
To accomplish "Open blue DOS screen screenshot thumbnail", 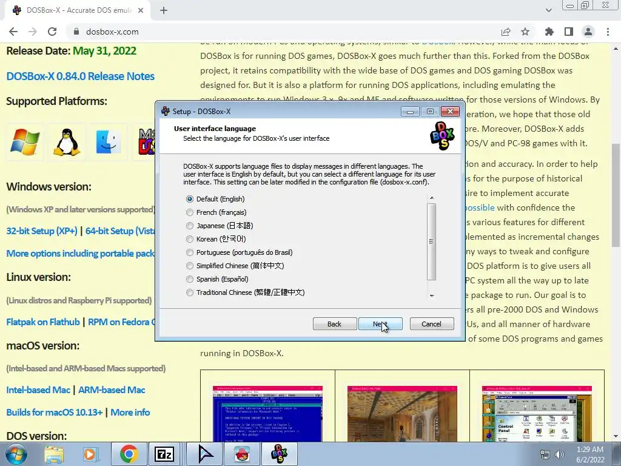I will tap(267, 414).
